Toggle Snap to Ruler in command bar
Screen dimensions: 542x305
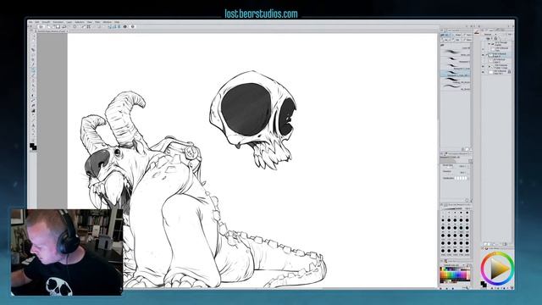[x=111, y=26]
